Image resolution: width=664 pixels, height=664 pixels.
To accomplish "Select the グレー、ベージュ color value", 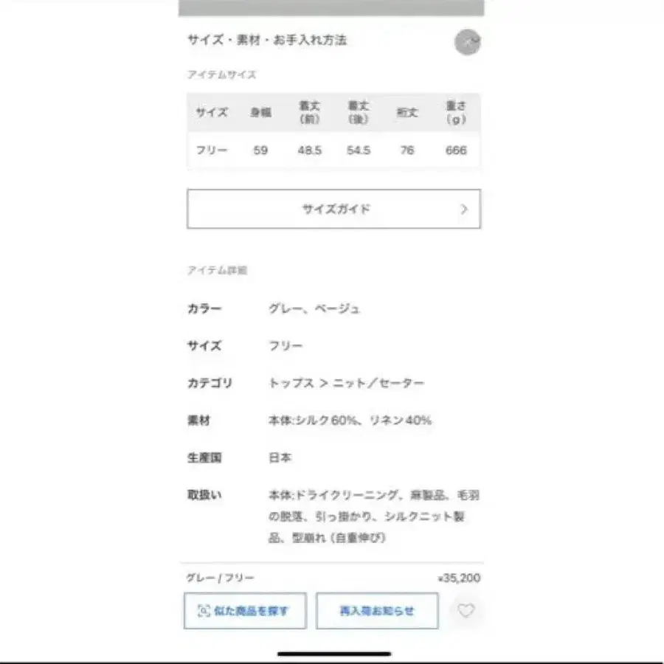I will pos(314,308).
